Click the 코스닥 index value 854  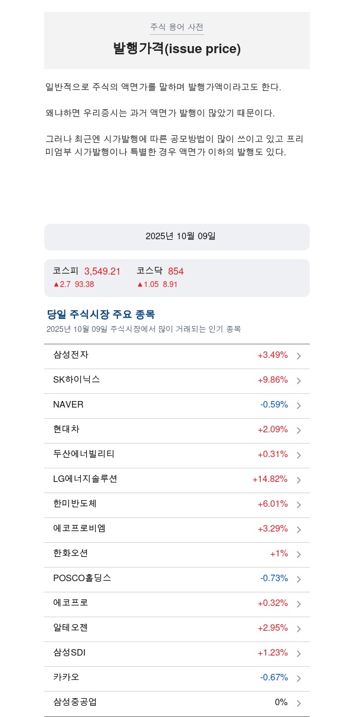176,272
